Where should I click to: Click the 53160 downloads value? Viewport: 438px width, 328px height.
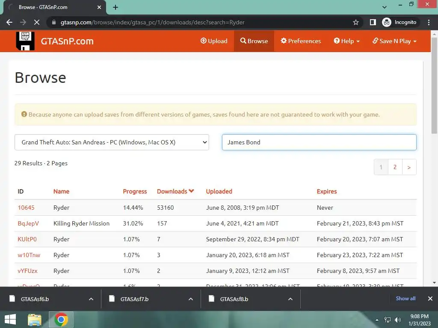click(166, 208)
